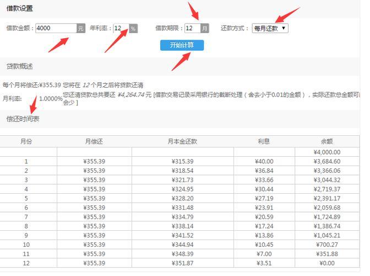Screen dimensions: 370x276
Task: Click the 余额 column header
Action: click(327, 141)
